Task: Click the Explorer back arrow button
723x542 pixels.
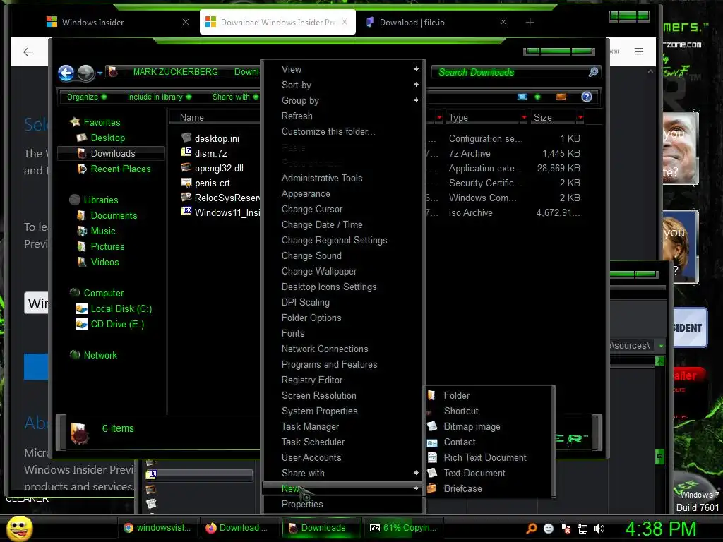Action: pyautogui.click(x=66, y=73)
